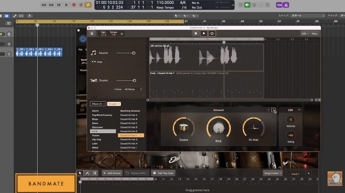Select the EZdrummer scissors tool
The width and height of the screenshot is (345, 193).
click(95, 173)
